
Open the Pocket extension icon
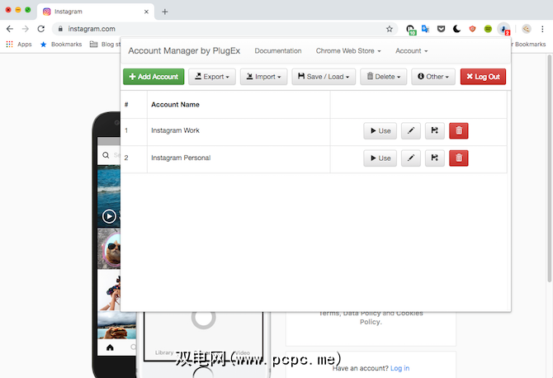coord(441,29)
